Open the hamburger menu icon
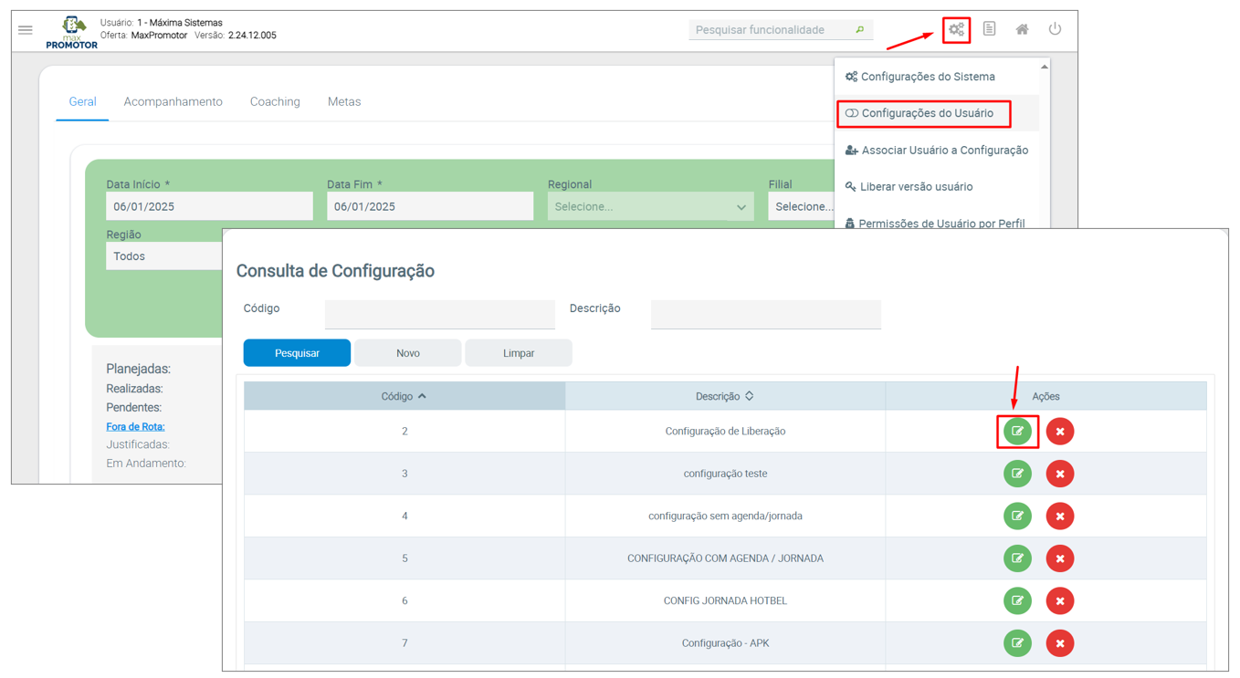Screen dimensions: 1240x678 click(25, 30)
